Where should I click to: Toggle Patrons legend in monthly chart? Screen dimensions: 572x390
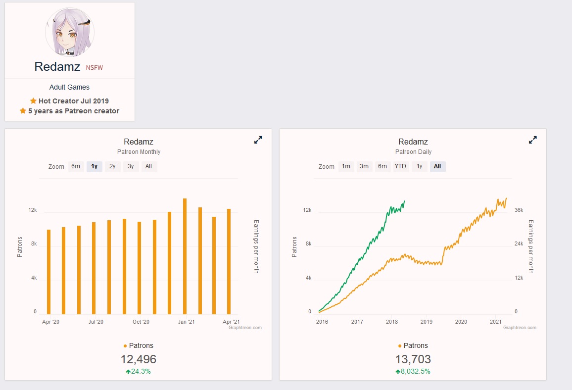tap(138, 345)
